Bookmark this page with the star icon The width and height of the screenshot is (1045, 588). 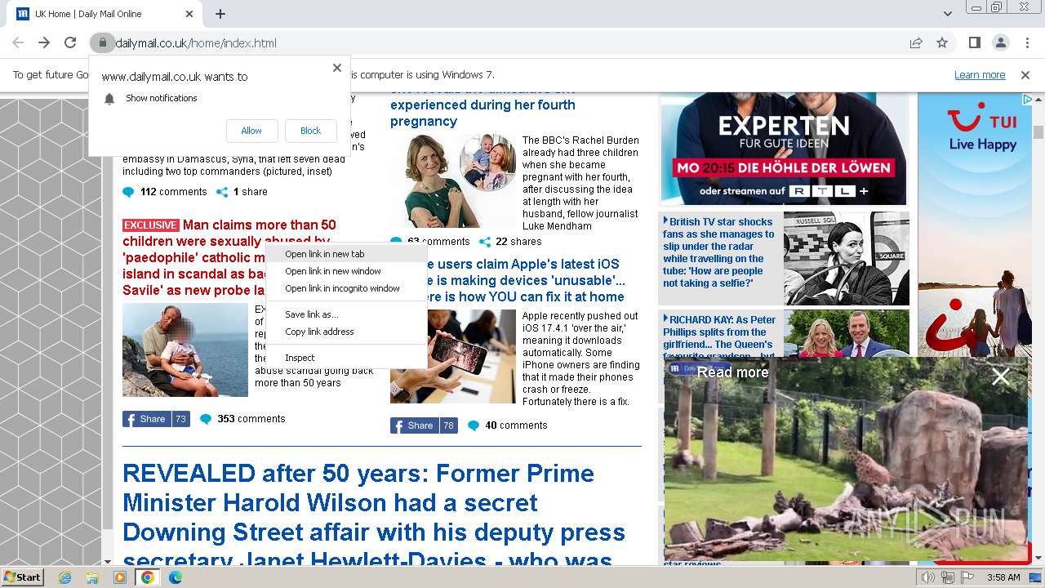[x=942, y=43]
